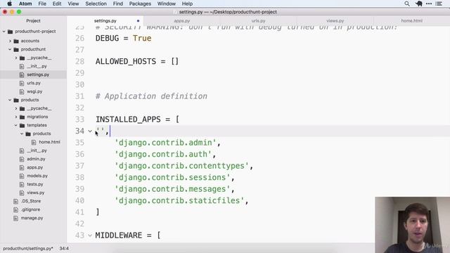Select the producthunt folder icon
Image resolution: width=450 pixels, height=253 pixels.
click(x=16, y=49)
